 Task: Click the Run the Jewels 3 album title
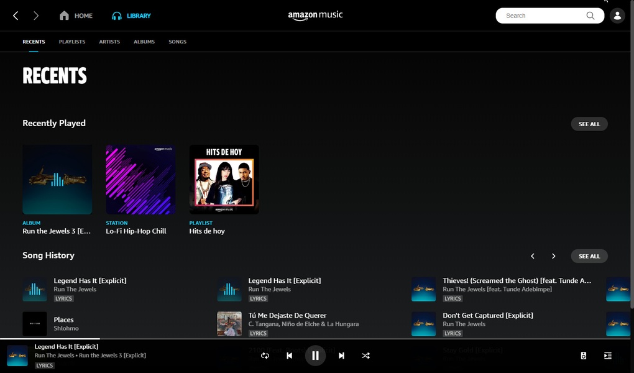(57, 231)
